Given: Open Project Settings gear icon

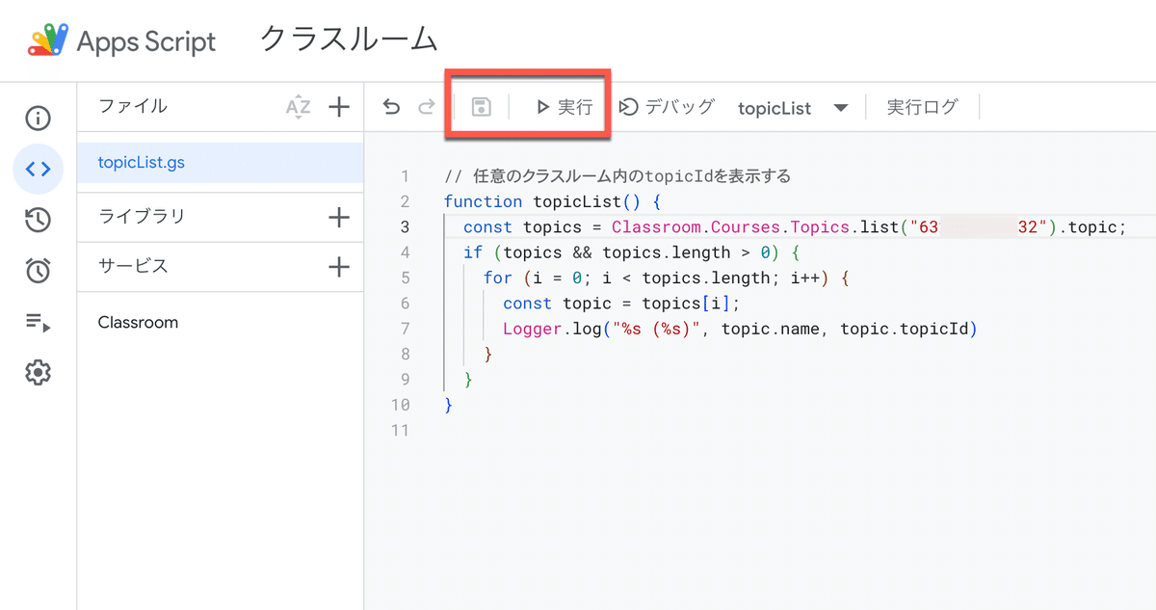Looking at the screenshot, I should [x=38, y=373].
